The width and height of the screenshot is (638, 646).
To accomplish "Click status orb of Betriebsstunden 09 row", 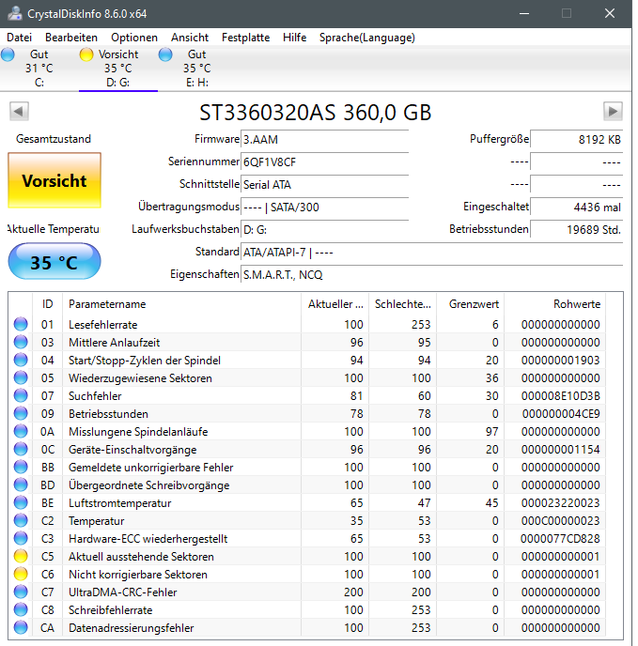I will (x=21, y=414).
